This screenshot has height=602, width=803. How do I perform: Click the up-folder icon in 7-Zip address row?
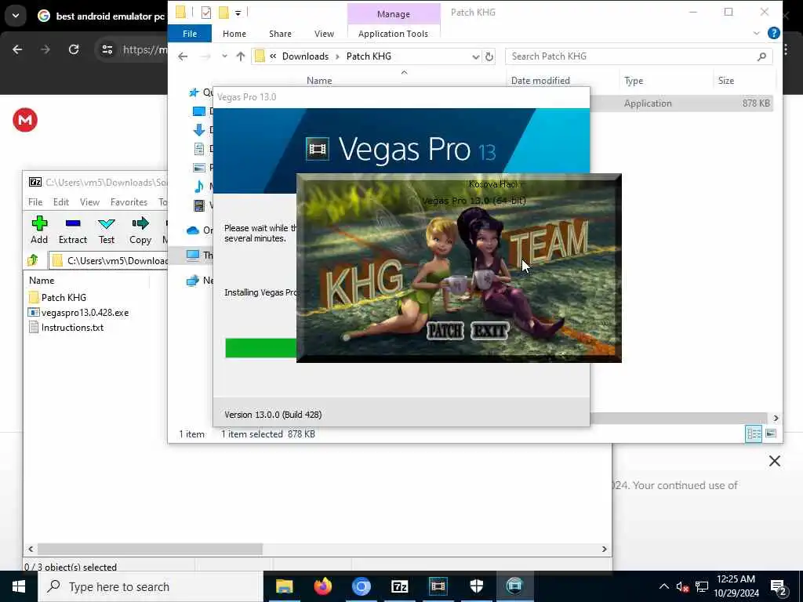[33, 260]
